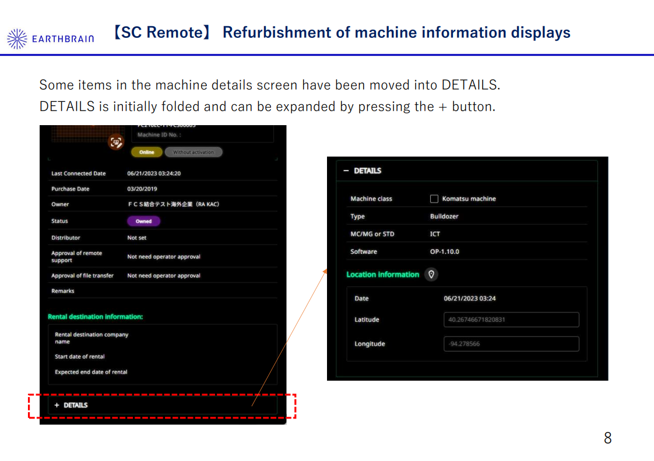Click the Approval of remote support value

tap(163, 257)
